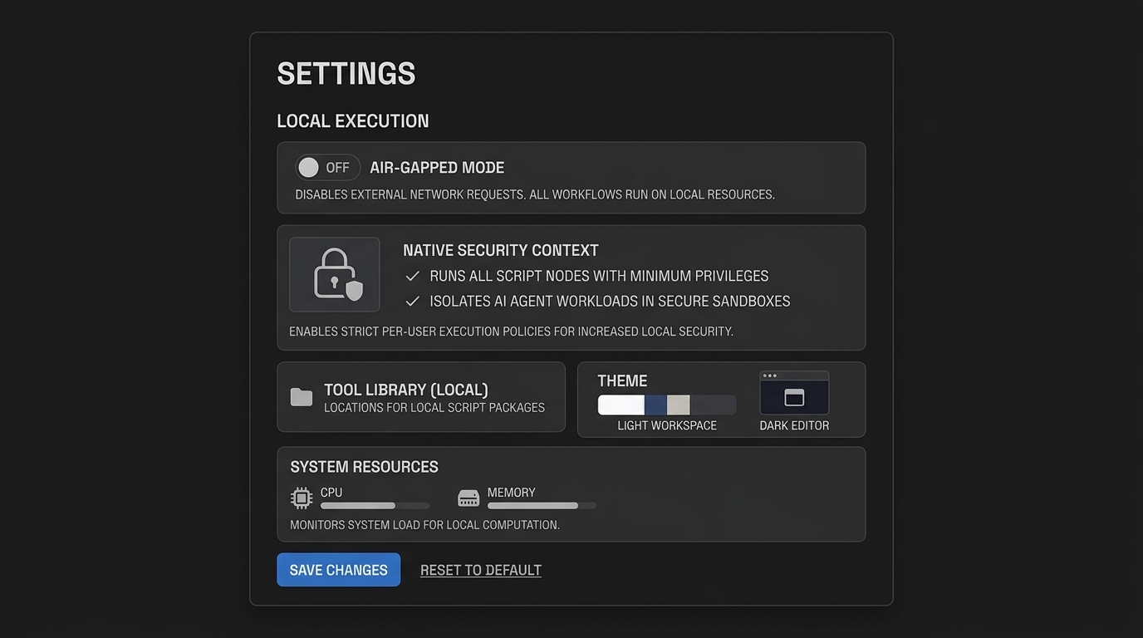This screenshot has height=638, width=1143.
Task: Click the Dark Editor label
Action: click(x=794, y=425)
